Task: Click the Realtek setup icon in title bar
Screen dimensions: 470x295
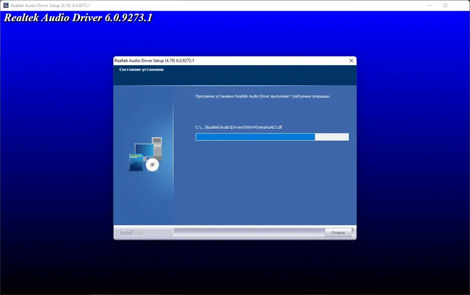Action: pos(6,5)
